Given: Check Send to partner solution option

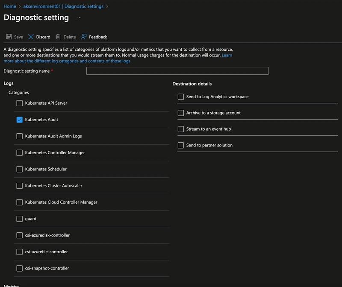Looking at the screenshot, I should [181, 145].
